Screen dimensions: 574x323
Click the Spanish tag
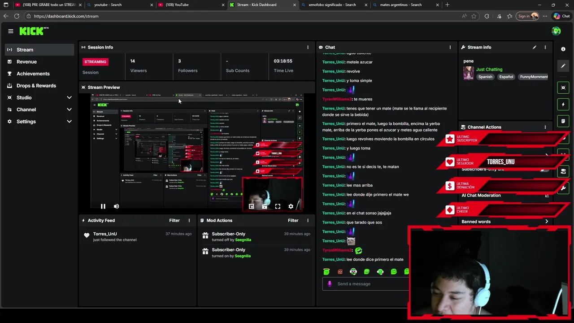pyautogui.click(x=485, y=77)
